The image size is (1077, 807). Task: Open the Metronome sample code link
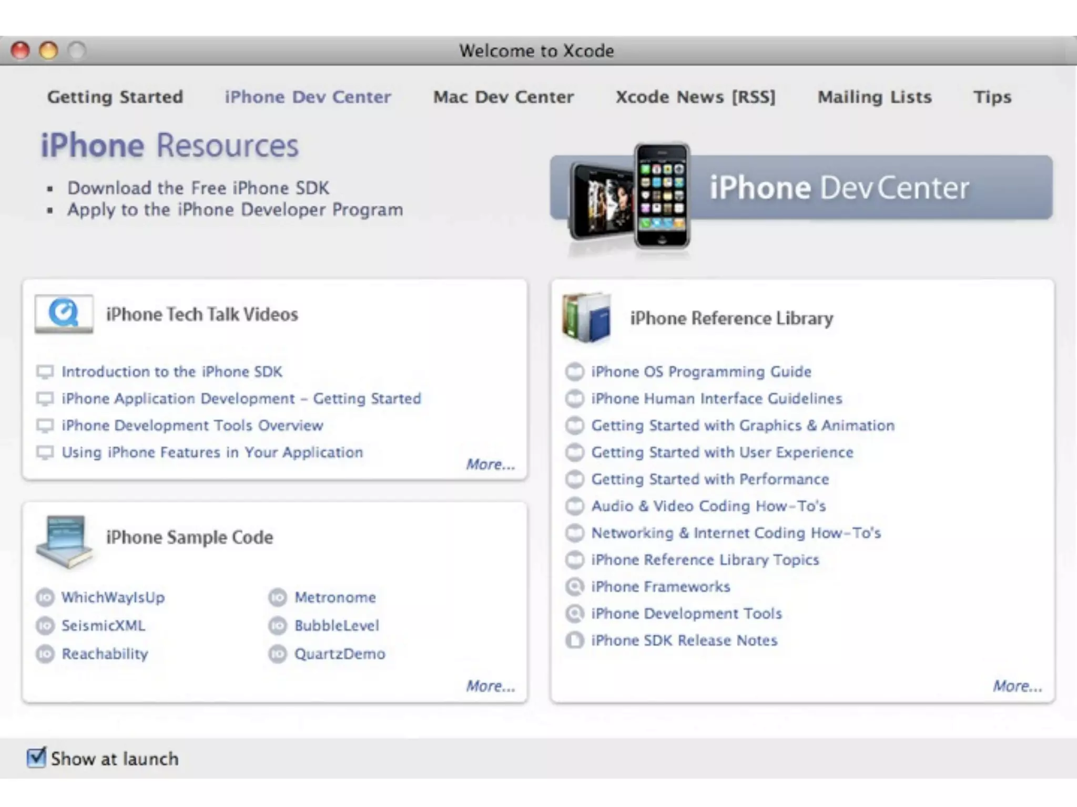(335, 597)
